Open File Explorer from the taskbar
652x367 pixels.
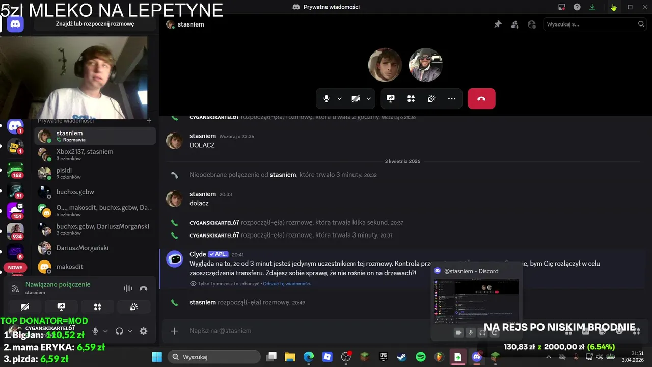(290, 357)
